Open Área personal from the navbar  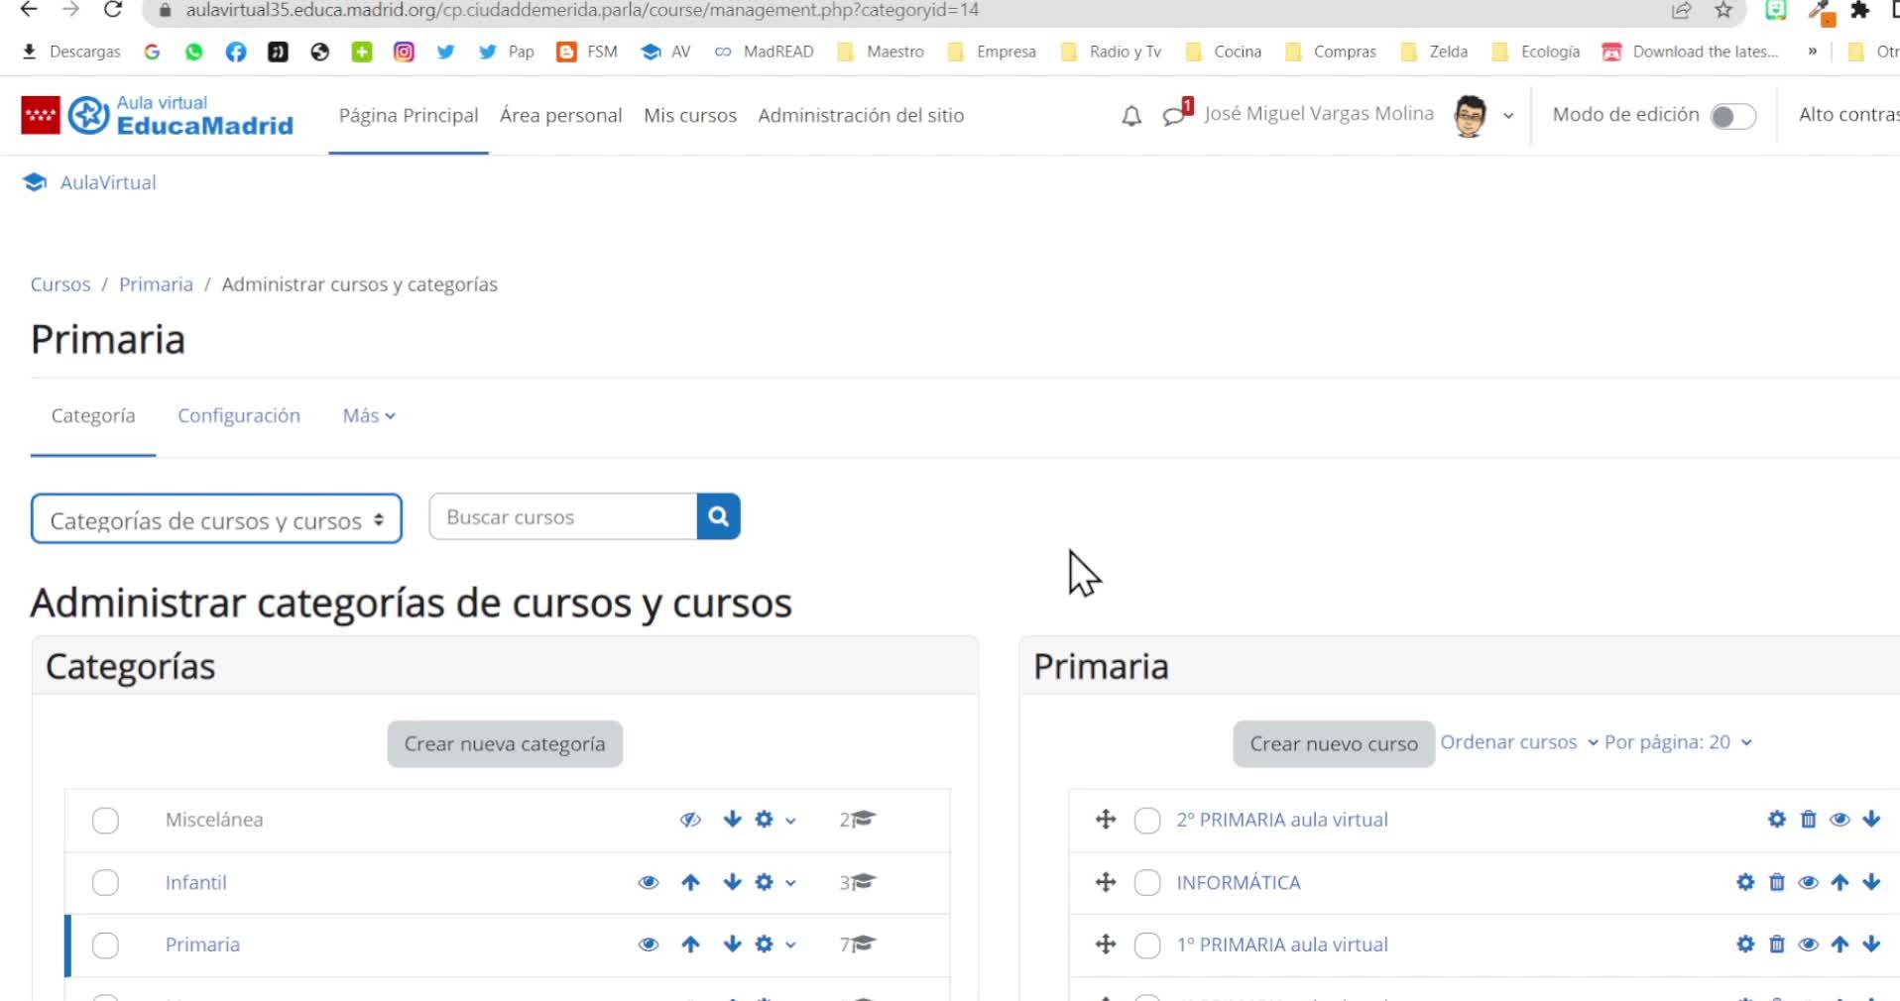tap(561, 116)
